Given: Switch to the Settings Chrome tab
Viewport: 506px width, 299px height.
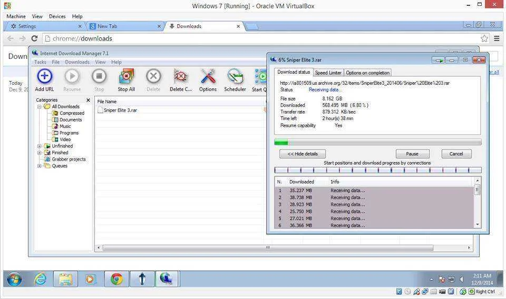Looking at the screenshot, I should [x=44, y=26].
